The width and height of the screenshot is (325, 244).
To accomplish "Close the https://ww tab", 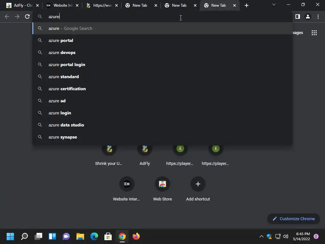I will [x=116, y=6].
